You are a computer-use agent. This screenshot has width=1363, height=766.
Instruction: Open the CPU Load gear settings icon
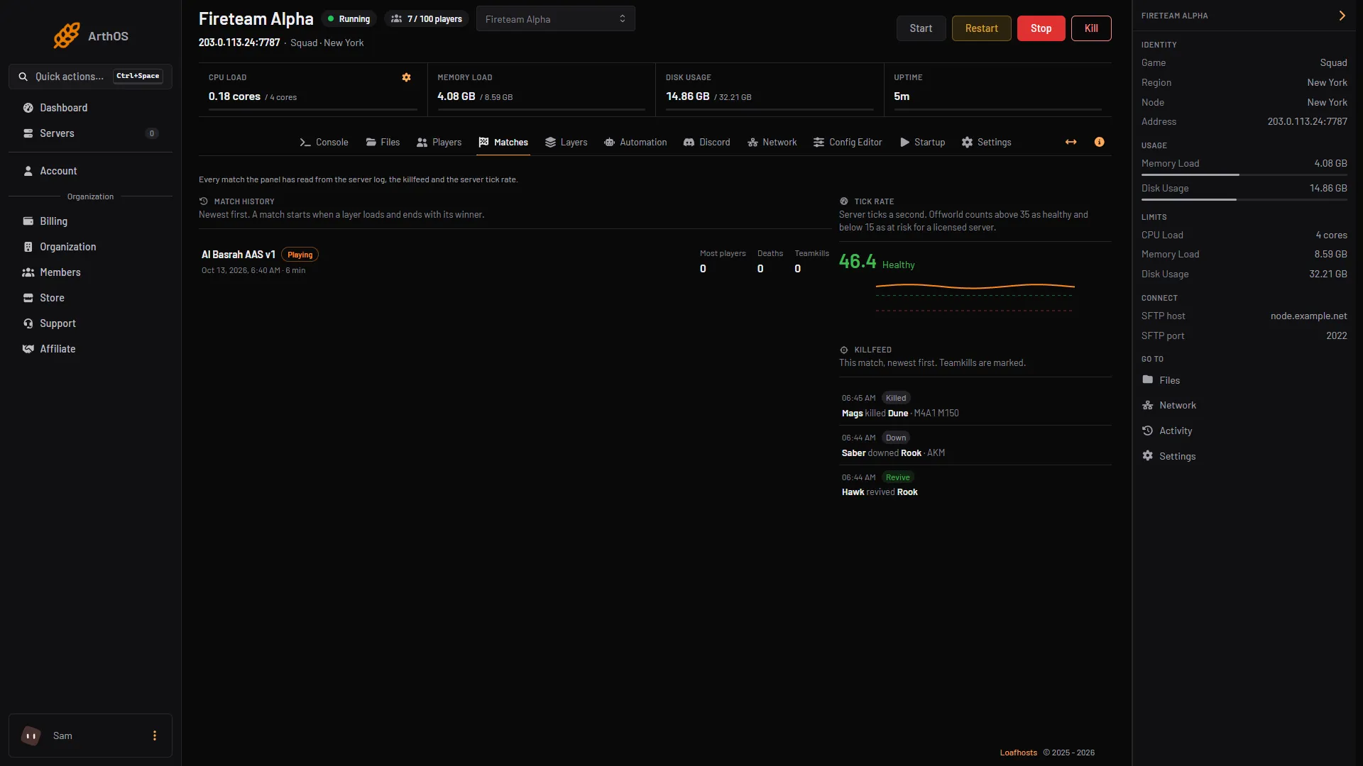[406, 77]
